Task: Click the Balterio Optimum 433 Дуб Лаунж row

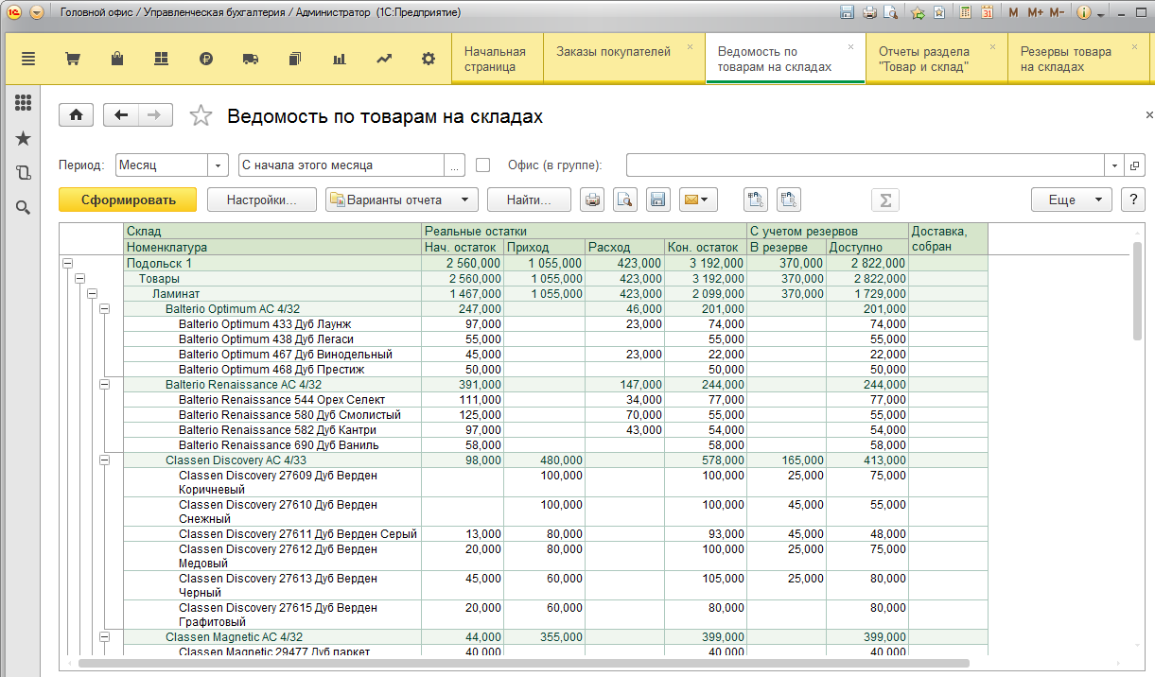Action: (556, 324)
